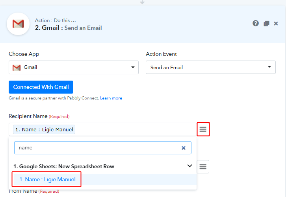This screenshot has height=197, width=286.
Task: Click the Recipient Name field with mapped tag
Action: tap(102, 129)
